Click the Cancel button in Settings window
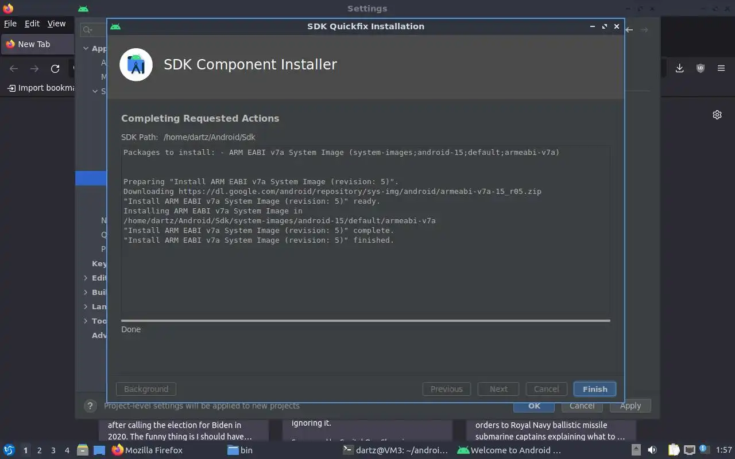 tap(582, 406)
